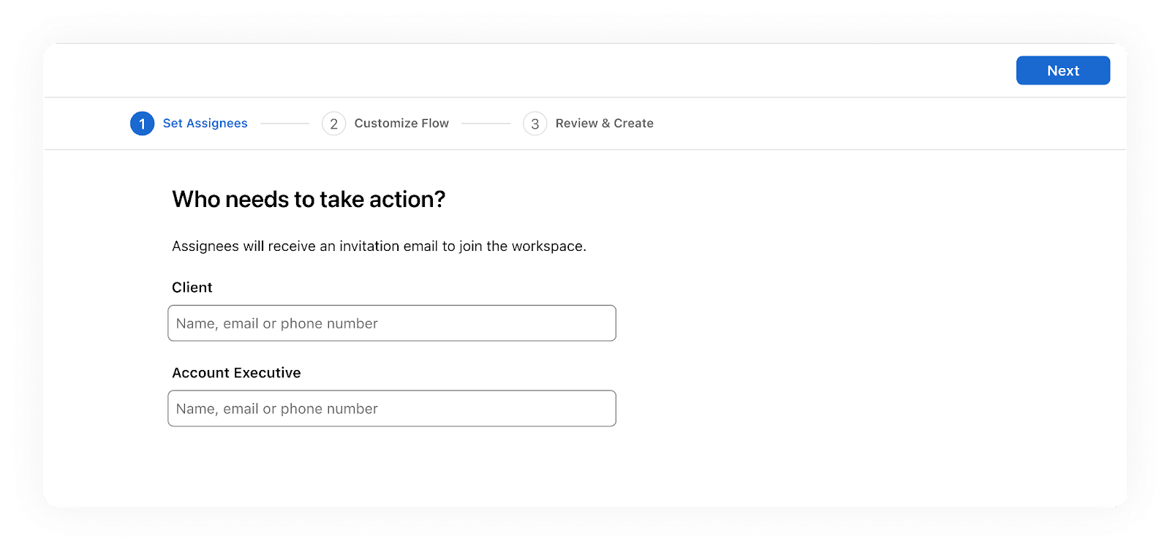Viewport: 1170px width, 550px height.
Task: Click the step 3 circle icon
Action: pyautogui.click(x=535, y=124)
